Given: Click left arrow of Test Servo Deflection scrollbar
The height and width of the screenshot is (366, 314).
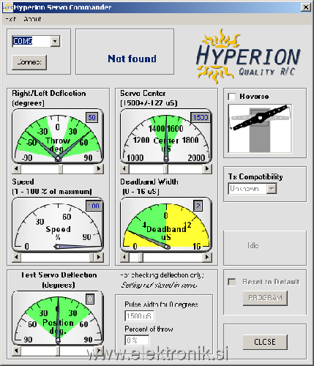Looking at the screenshot, I should [16, 351].
